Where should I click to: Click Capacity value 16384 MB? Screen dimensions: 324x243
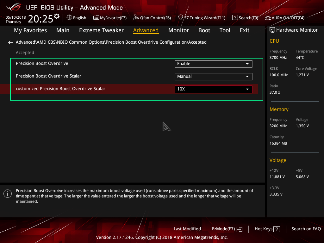(x=278, y=143)
